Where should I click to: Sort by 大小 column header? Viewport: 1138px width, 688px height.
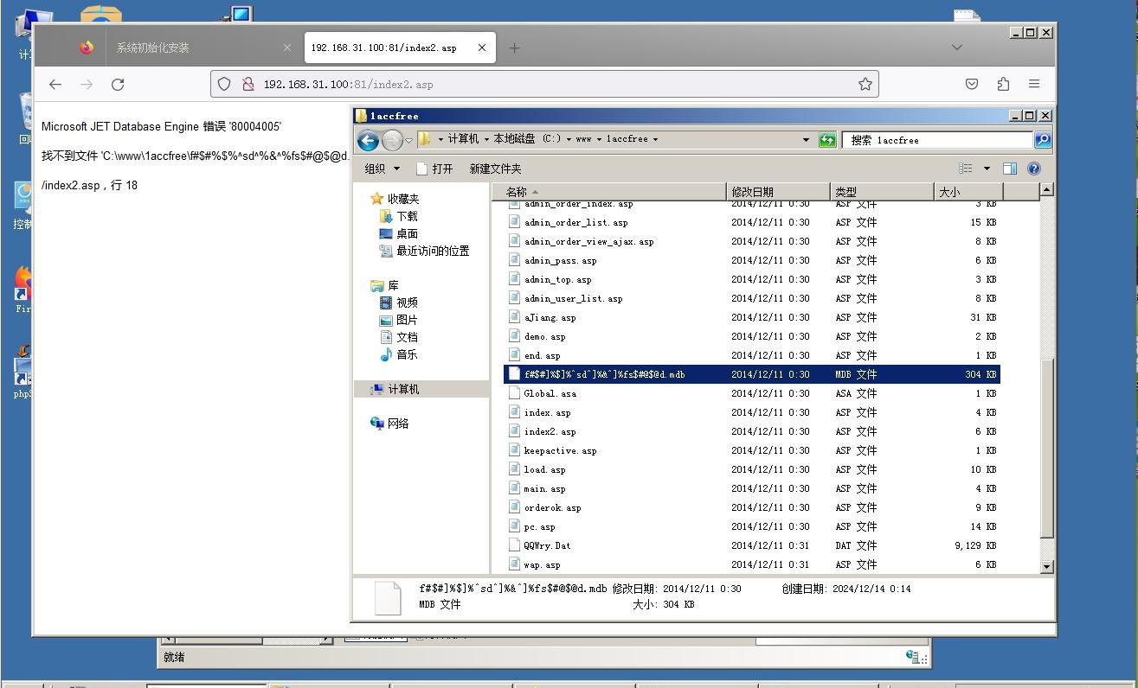(968, 192)
